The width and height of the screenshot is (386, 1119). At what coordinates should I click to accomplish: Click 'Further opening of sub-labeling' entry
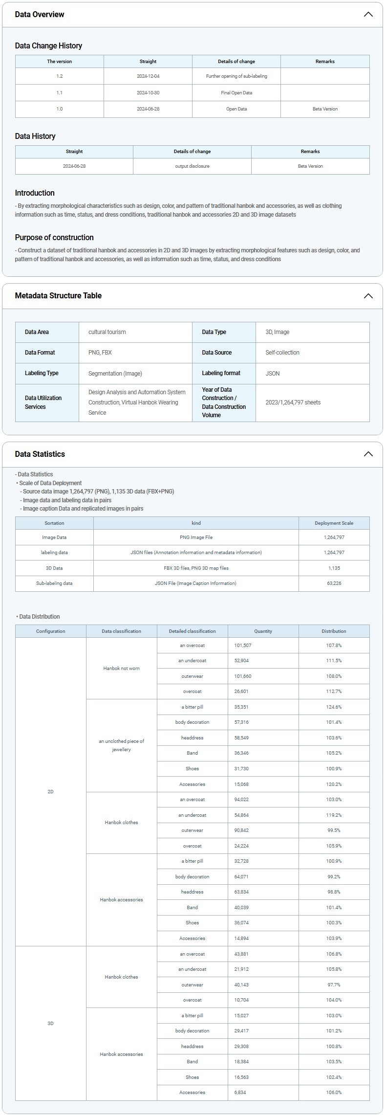tap(236, 76)
